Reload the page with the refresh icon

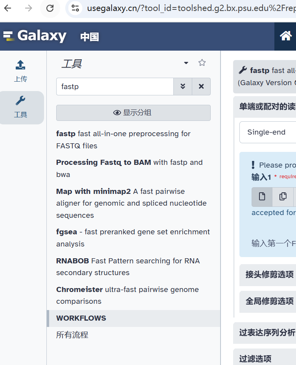50,8
